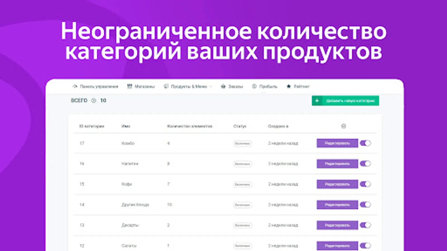
Task: Click category ID 12
Action: tap(82, 246)
